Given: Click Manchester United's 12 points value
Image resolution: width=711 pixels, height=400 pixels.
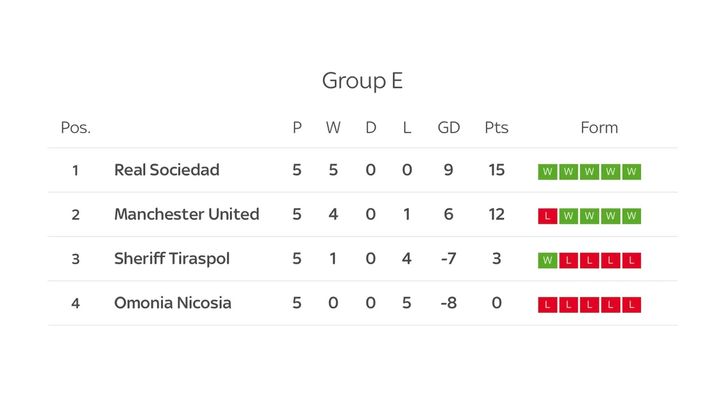Looking at the screenshot, I should click(497, 214).
